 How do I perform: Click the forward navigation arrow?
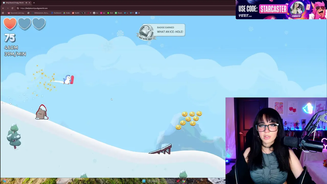tap(8, 8)
